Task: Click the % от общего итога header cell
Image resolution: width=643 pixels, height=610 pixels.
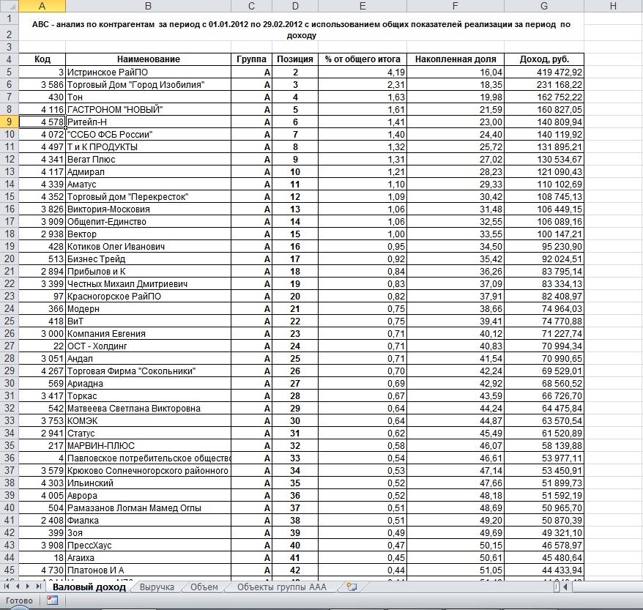Action: click(362, 59)
